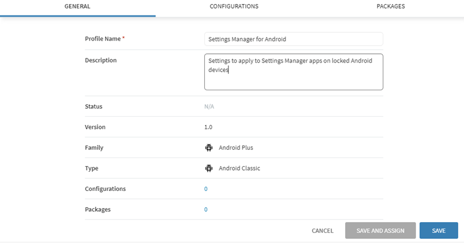Click the Android Classic type text
Viewport: 464px width, 243px height.
coord(239,168)
